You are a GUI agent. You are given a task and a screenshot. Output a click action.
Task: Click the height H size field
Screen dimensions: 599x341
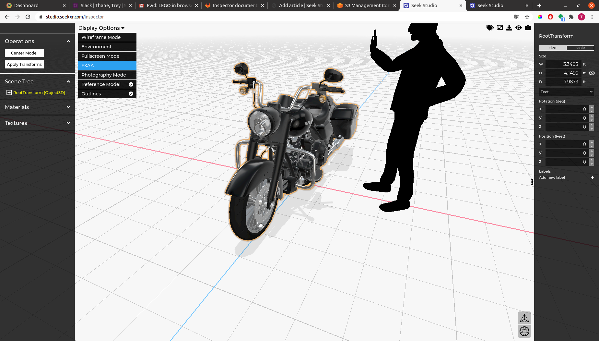[x=563, y=73]
